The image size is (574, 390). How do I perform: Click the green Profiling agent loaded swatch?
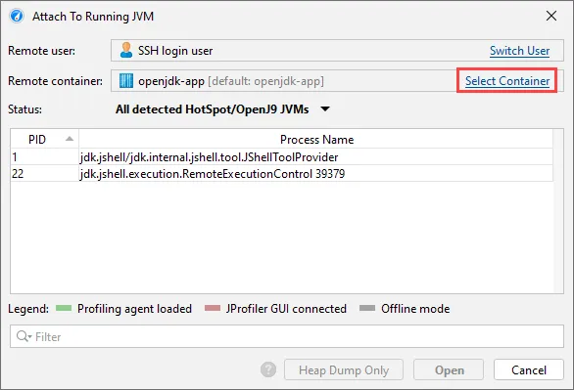(64, 308)
